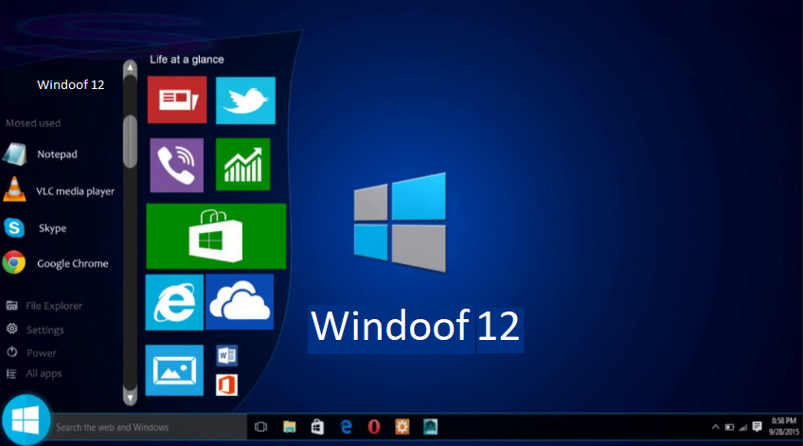Launch the small Office tile
Viewport: 803px width, 446px height.
click(227, 385)
